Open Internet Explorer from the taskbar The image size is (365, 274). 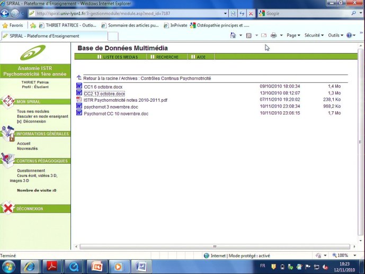[x=30, y=267]
